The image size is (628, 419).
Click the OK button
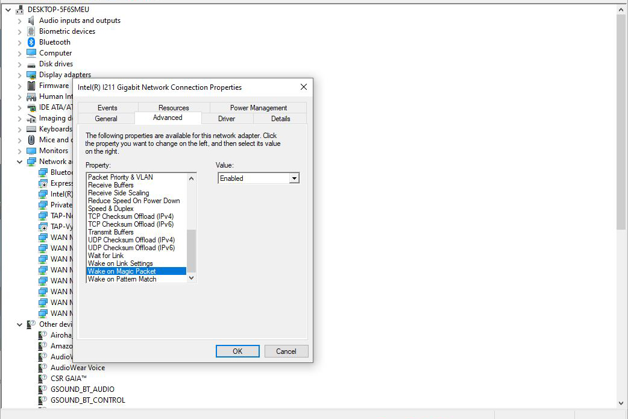[x=237, y=351]
